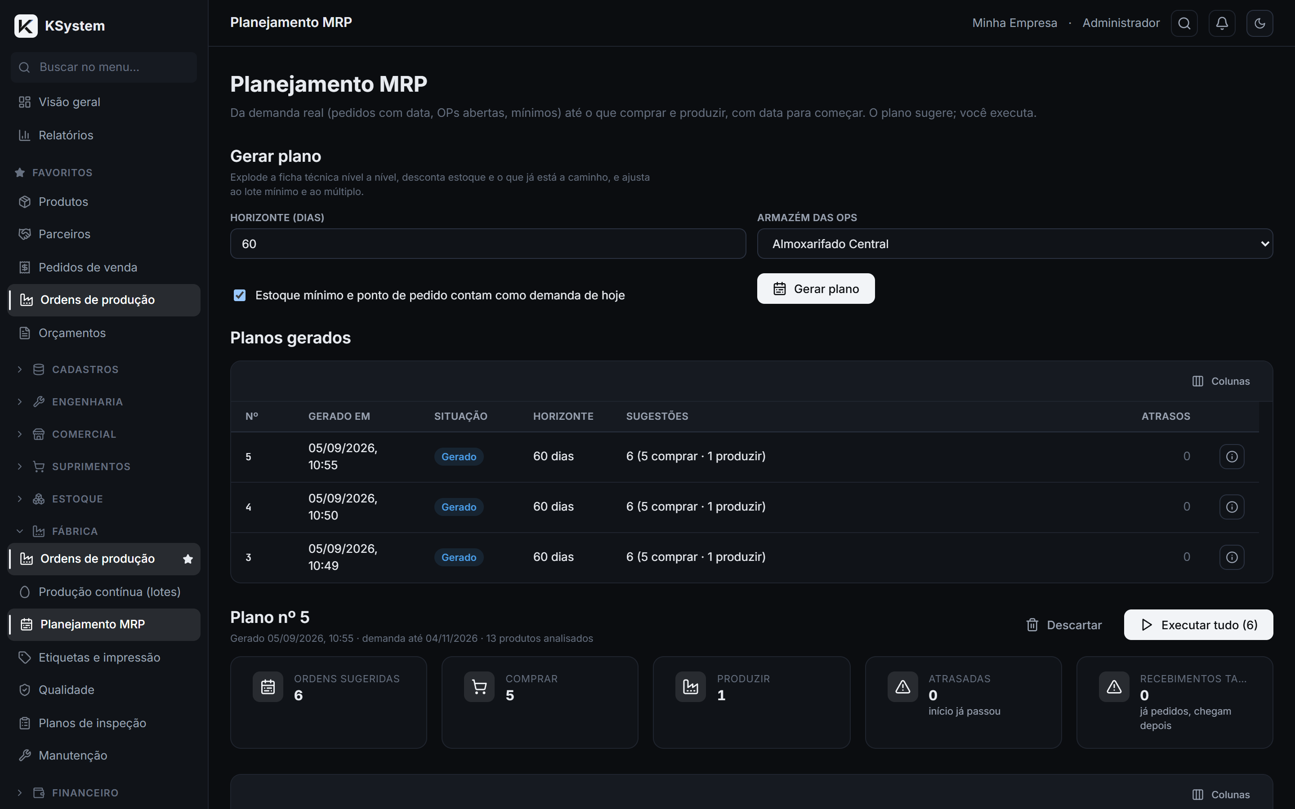Go to Parceiros in favorites
The height and width of the screenshot is (809, 1295).
coord(104,234)
